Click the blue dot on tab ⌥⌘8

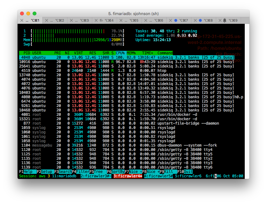[x=200, y=20]
